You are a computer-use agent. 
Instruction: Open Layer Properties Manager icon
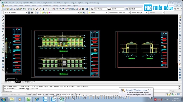[37, 12]
